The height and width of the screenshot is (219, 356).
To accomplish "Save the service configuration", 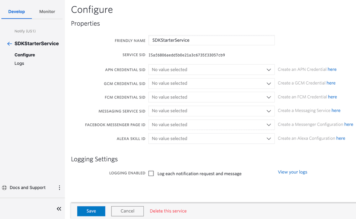I will click(x=91, y=211).
